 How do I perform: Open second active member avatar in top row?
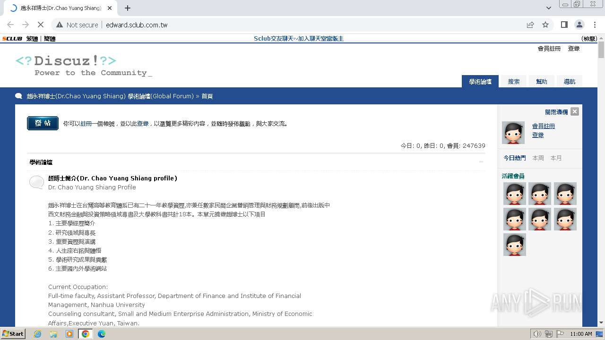coord(540,194)
